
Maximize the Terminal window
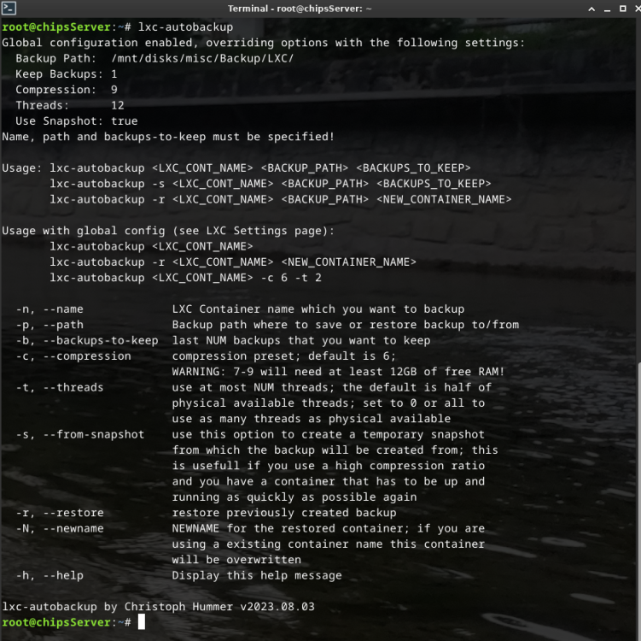pyautogui.click(x=622, y=9)
